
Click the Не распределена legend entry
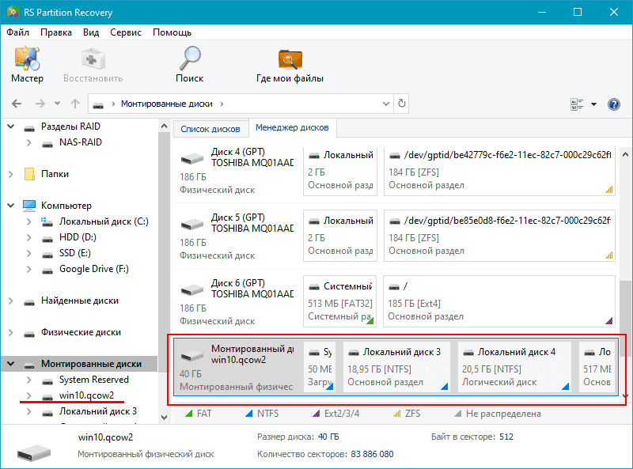click(x=498, y=414)
